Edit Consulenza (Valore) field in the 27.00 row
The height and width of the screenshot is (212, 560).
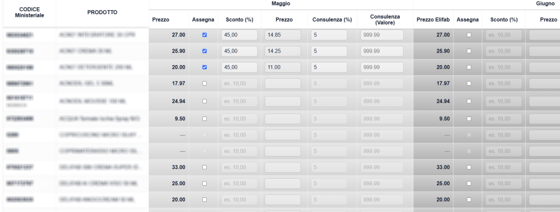tap(382, 35)
